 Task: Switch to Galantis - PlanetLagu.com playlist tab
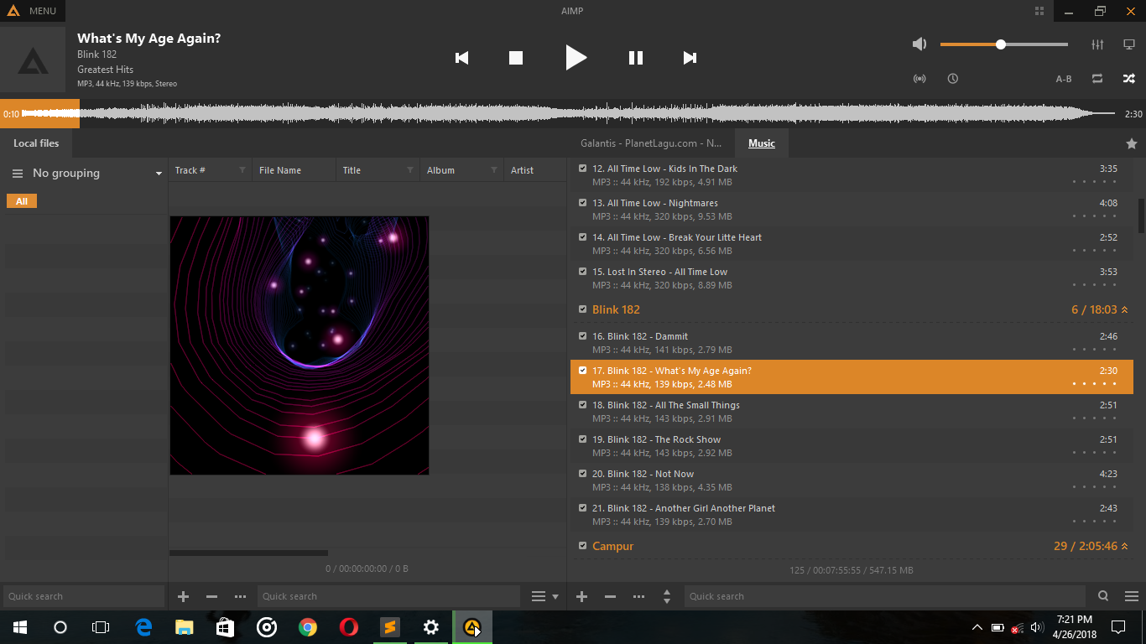point(651,143)
